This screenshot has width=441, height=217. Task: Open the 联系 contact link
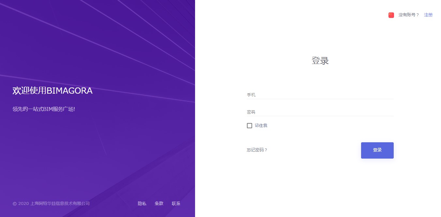point(176,204)
